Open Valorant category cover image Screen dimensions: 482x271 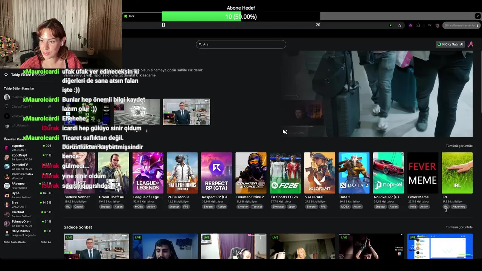pos(320,173)
